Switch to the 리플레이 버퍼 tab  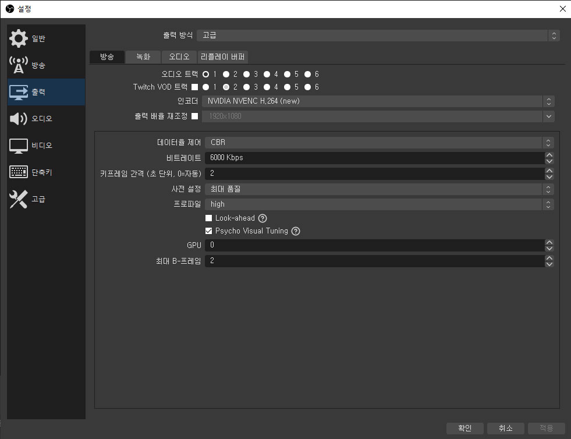tap(222, 57)
